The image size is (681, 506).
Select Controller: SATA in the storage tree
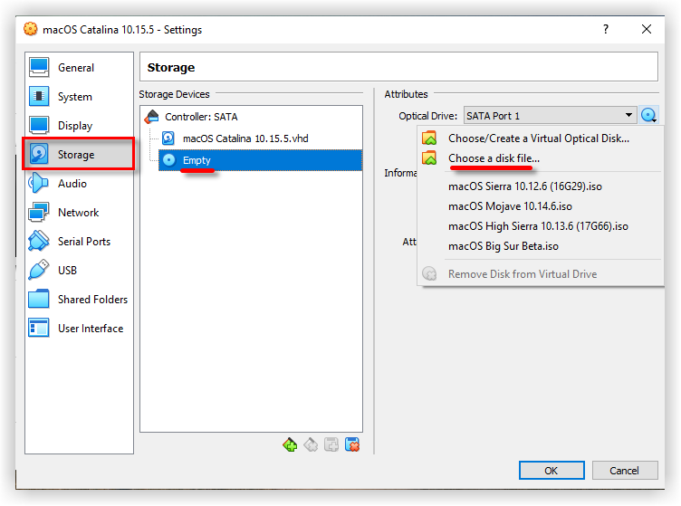(x=201, y=117)
